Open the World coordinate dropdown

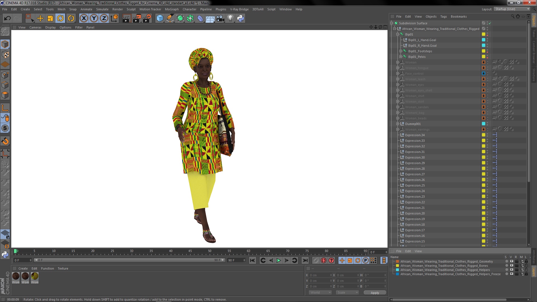[x=320, y=292]
